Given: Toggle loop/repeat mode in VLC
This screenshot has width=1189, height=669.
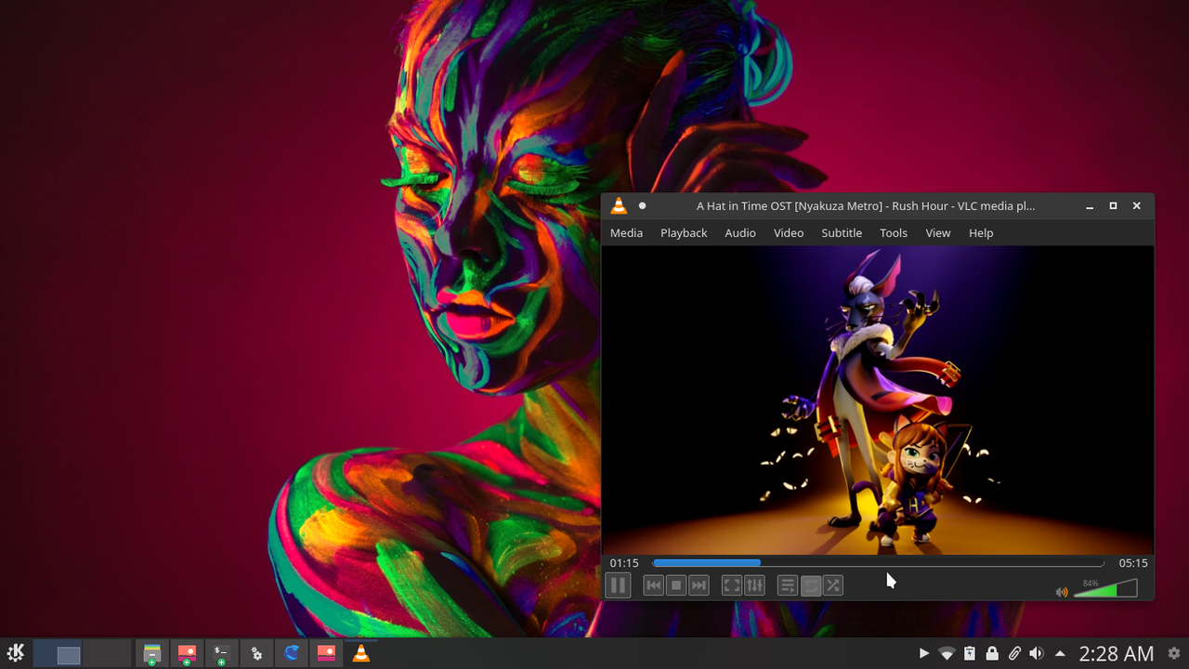Looking at the screenshot, I should click(x=810, y=585).
